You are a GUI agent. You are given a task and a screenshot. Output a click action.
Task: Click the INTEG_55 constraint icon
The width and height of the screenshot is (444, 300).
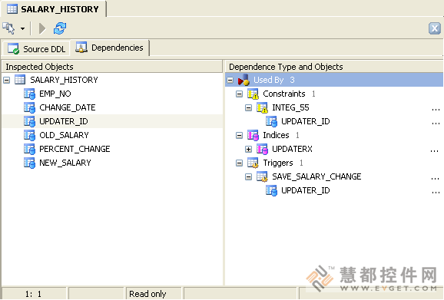pos(262,107)
